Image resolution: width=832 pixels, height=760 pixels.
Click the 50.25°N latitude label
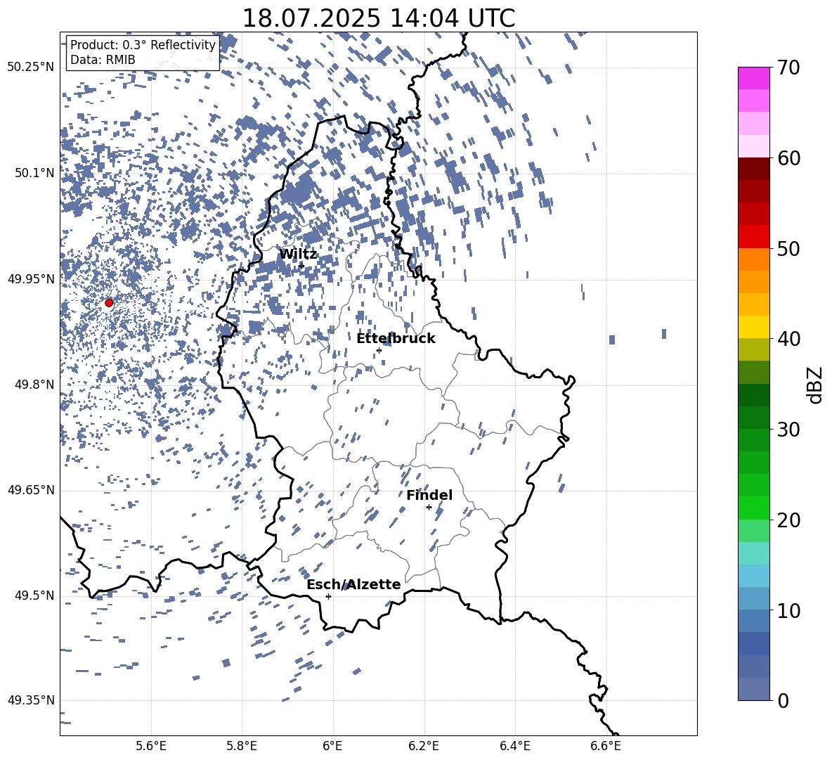tap(31, 67)
